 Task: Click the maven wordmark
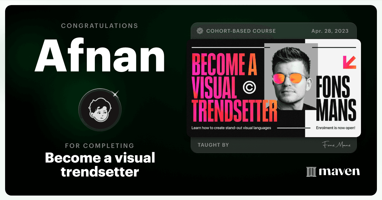pos(339,172)
